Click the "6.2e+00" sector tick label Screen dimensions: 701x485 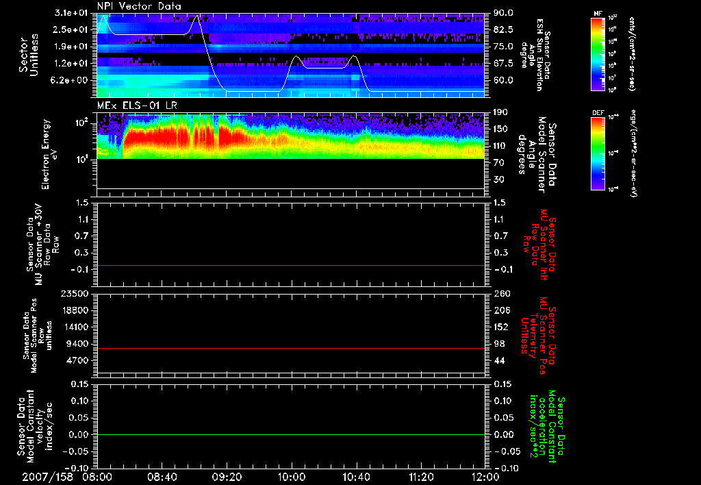pyautogui.click(x=68, y=81)
